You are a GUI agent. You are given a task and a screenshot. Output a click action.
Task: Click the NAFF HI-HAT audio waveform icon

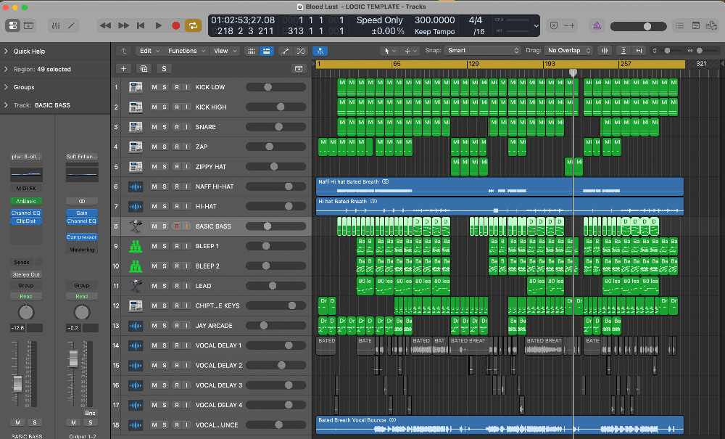pyautogui.click(x=136, y=186)
